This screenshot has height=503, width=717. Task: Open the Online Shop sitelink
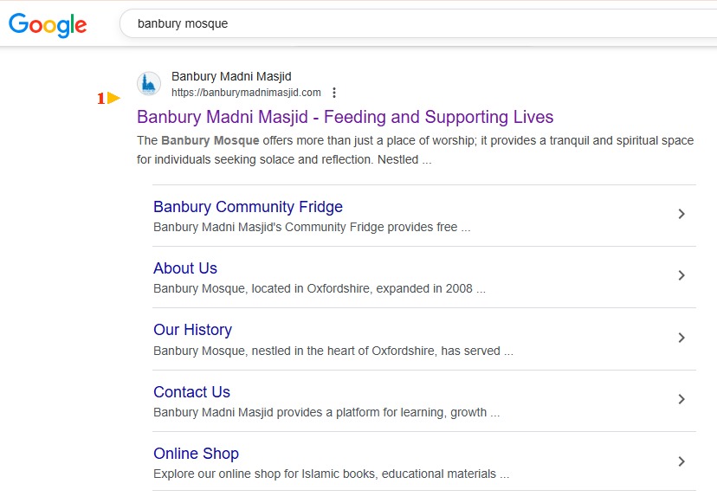pos(196,454)
